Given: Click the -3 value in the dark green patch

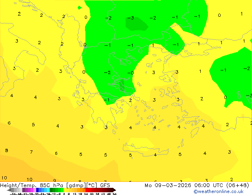Looking at the screenshot, I should (131, 18).
